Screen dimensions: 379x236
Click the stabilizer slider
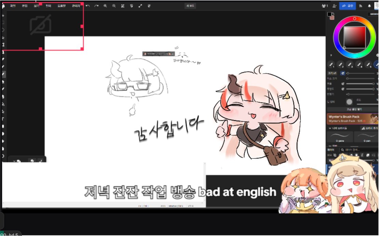point(361,94)
